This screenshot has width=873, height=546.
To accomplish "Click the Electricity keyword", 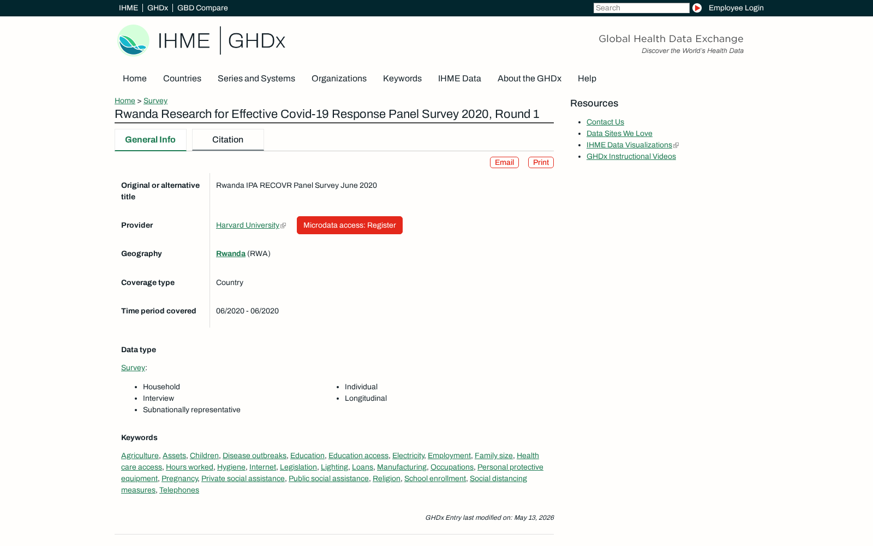I will click(408, 456).
